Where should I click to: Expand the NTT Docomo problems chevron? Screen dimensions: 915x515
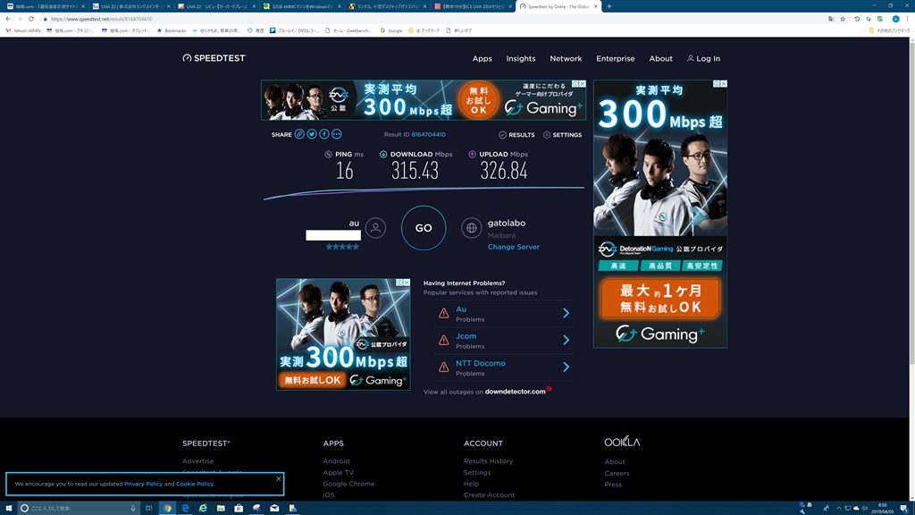tap(566, 367)
